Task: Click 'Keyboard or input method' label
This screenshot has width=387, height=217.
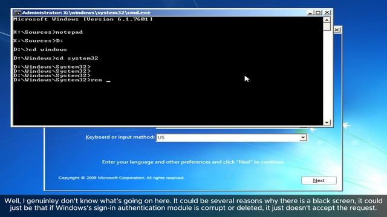Action: [x=120, y=137]
